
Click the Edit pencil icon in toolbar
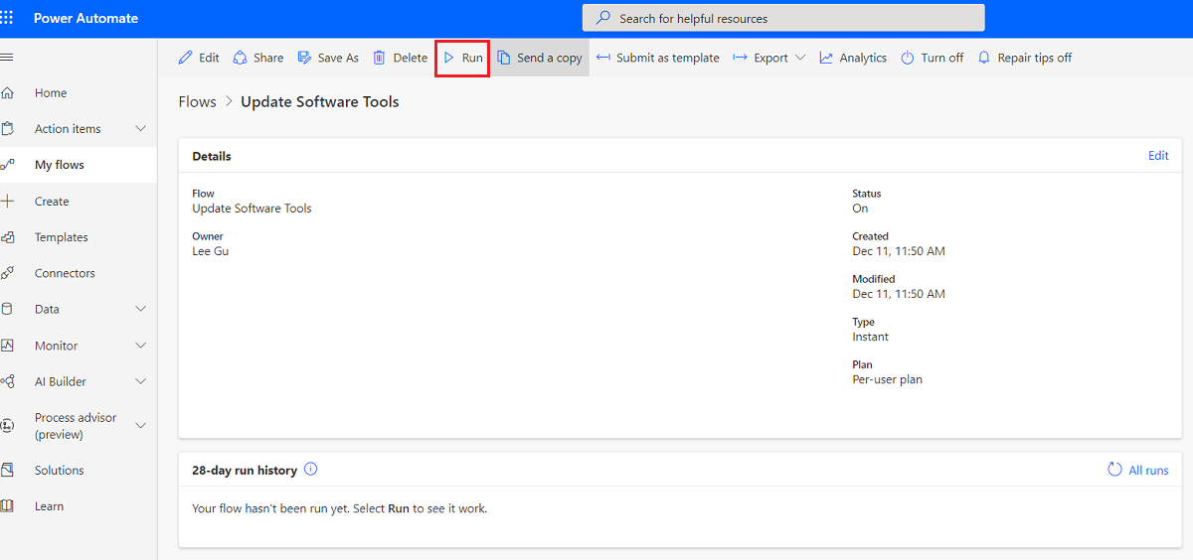pos(186,58)
